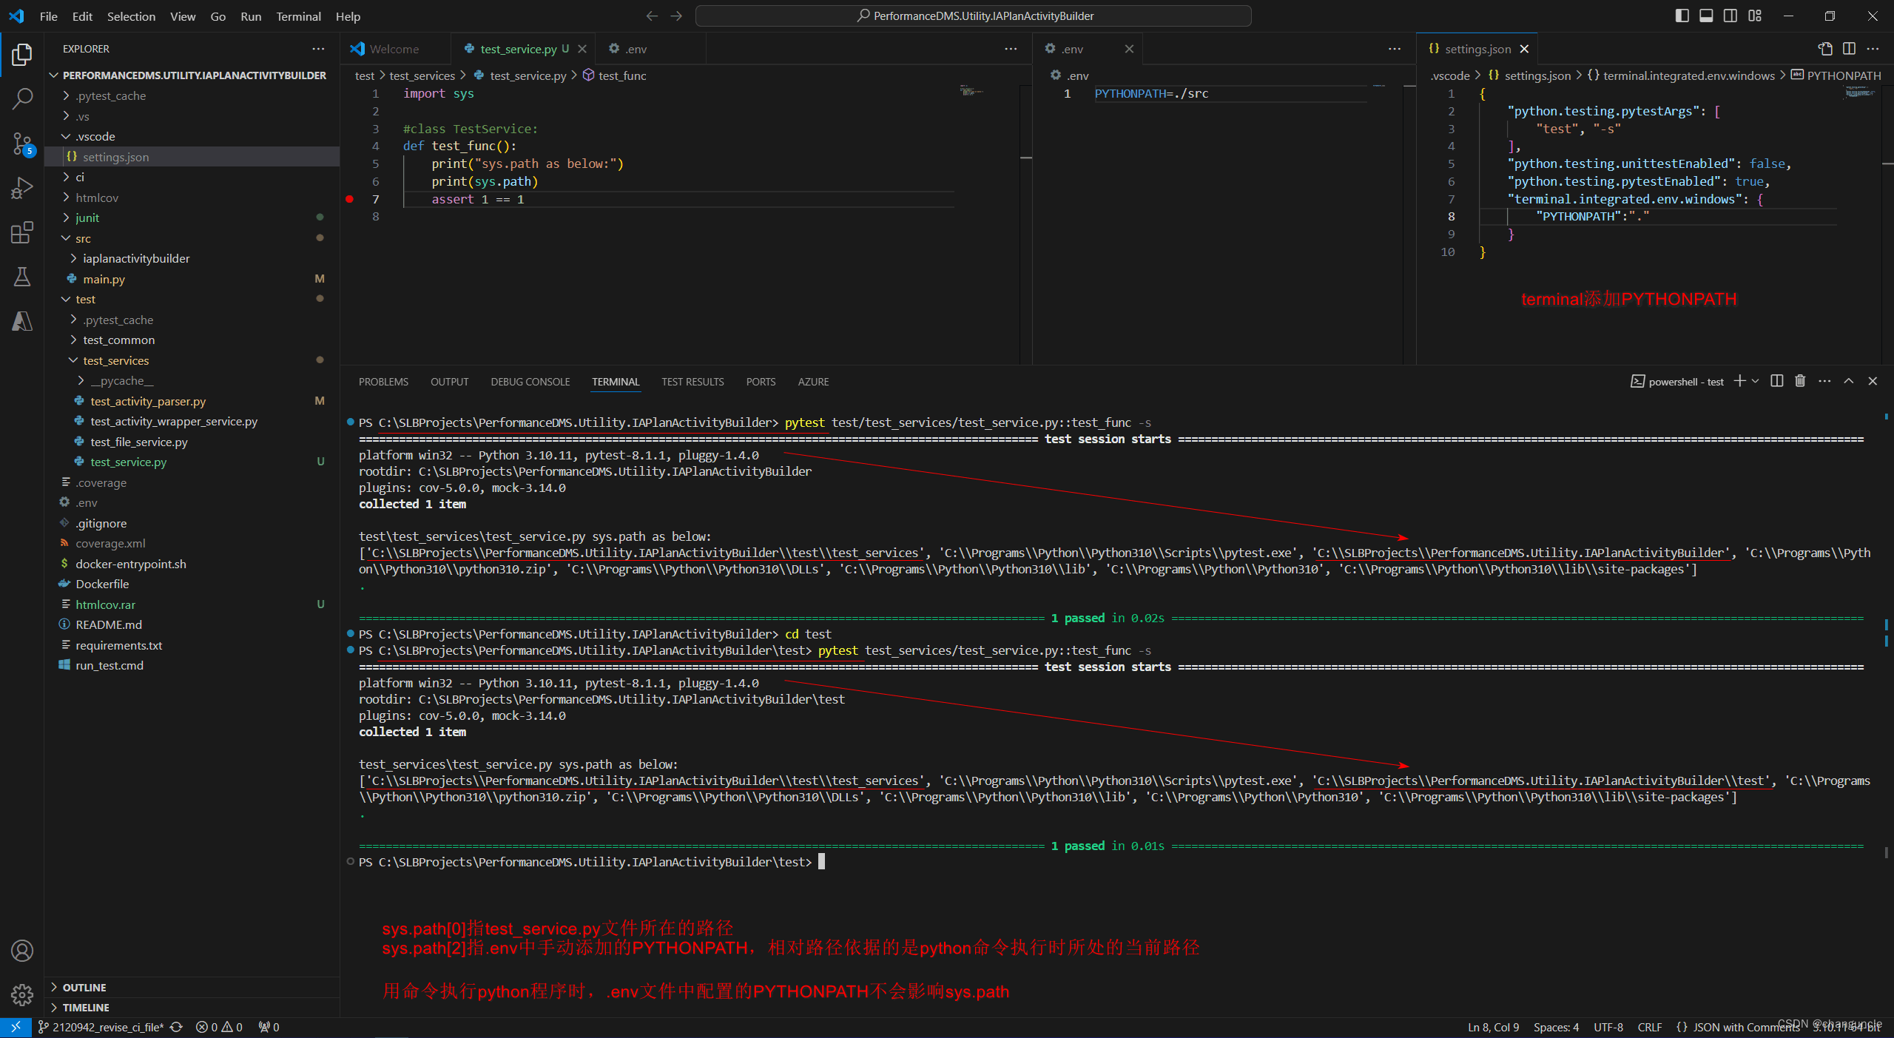The image size is (1894, 1038).
Task: Split the terminal panel
Action: 1776,381
